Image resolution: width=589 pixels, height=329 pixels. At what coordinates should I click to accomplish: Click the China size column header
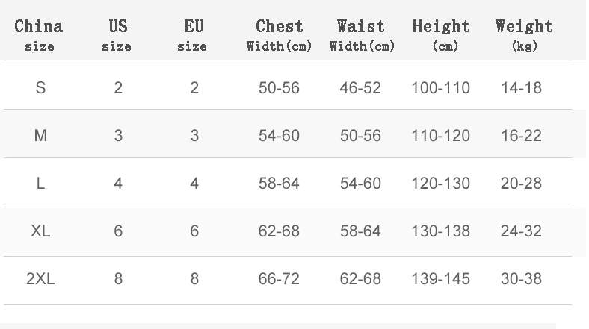[x=39, y=35]
